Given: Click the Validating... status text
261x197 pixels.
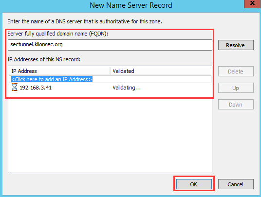Looking at the screenshot, I should coord(127,88).
